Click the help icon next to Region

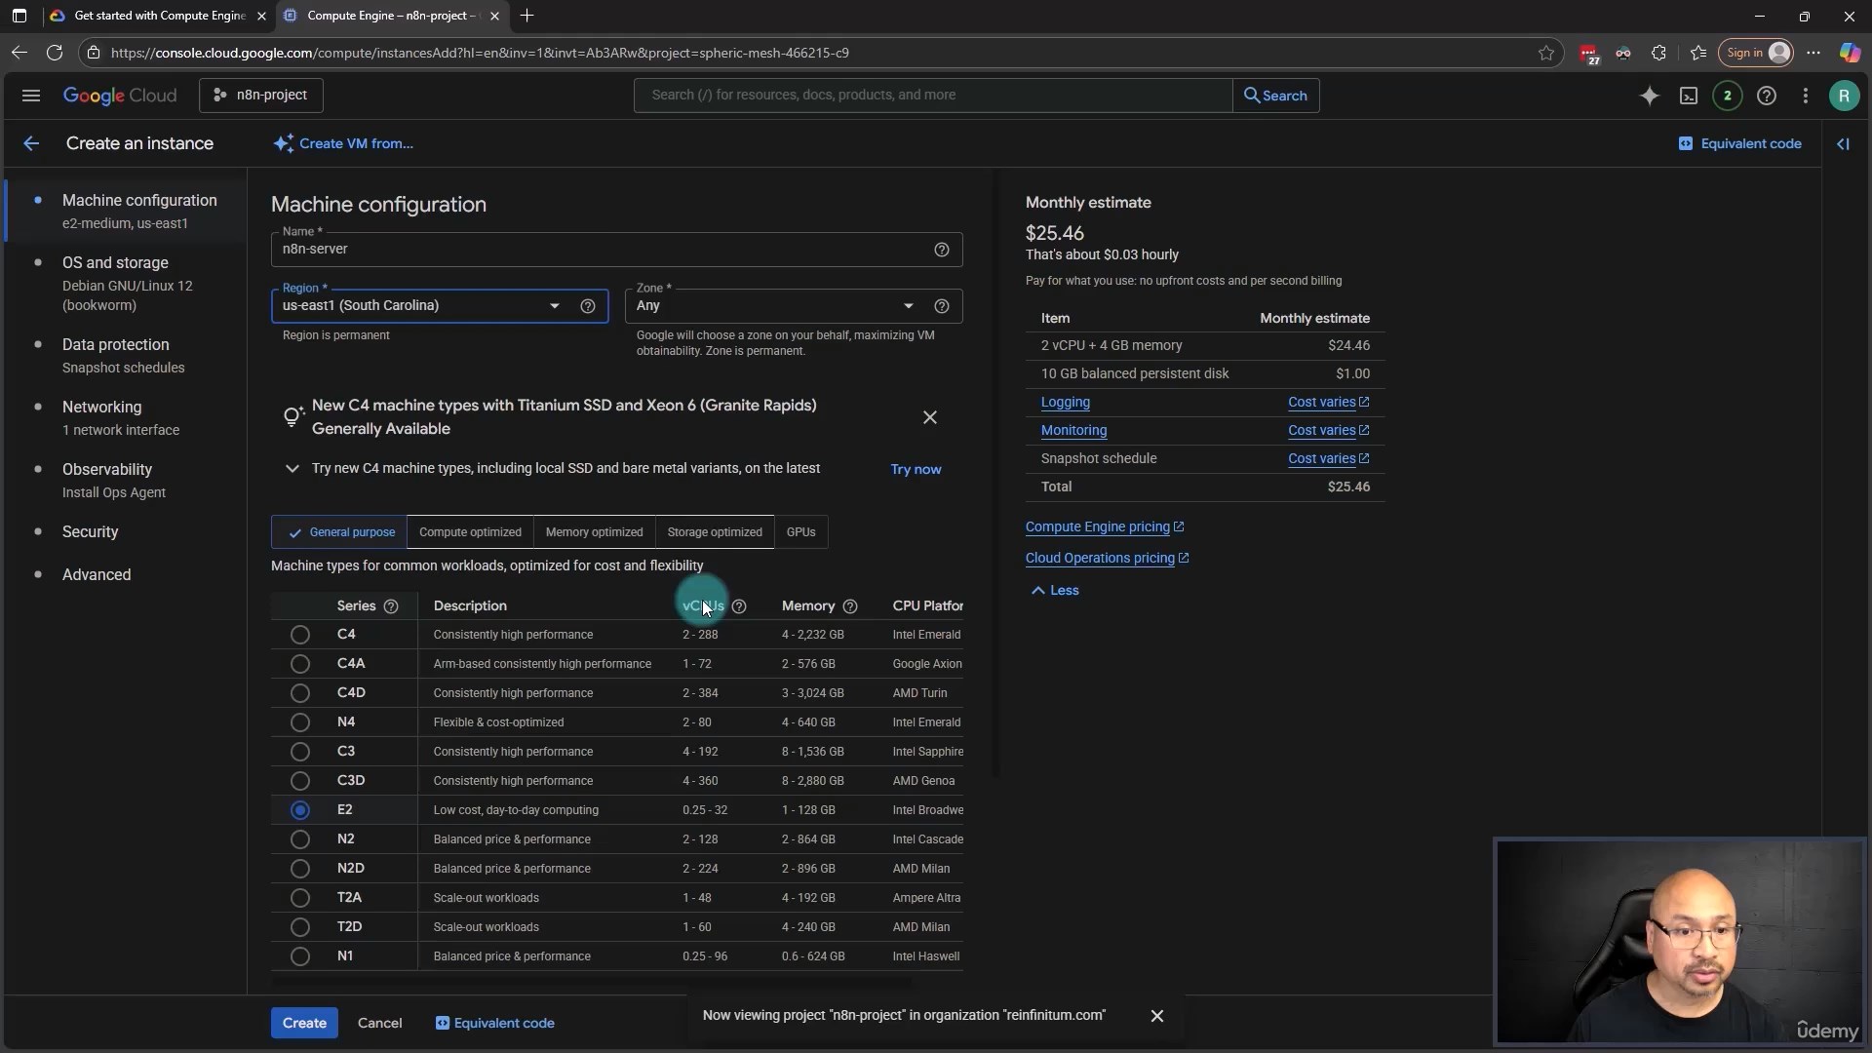click(x=588, y=306)
